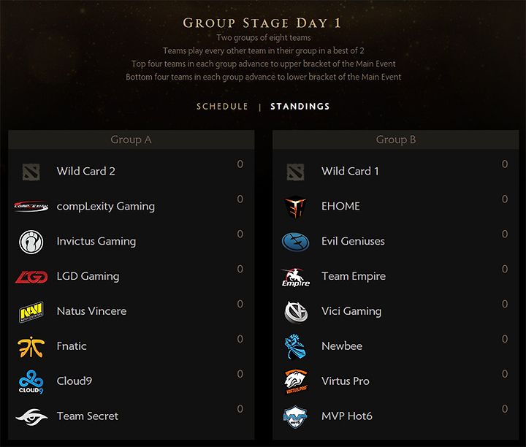Click the Evil Geniuses blue logo
This screenshot has width=526, height=447.
click(x=295, y=242)
